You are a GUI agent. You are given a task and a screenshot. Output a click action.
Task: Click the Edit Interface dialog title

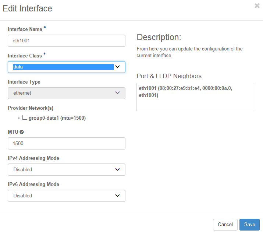[27, 8]
